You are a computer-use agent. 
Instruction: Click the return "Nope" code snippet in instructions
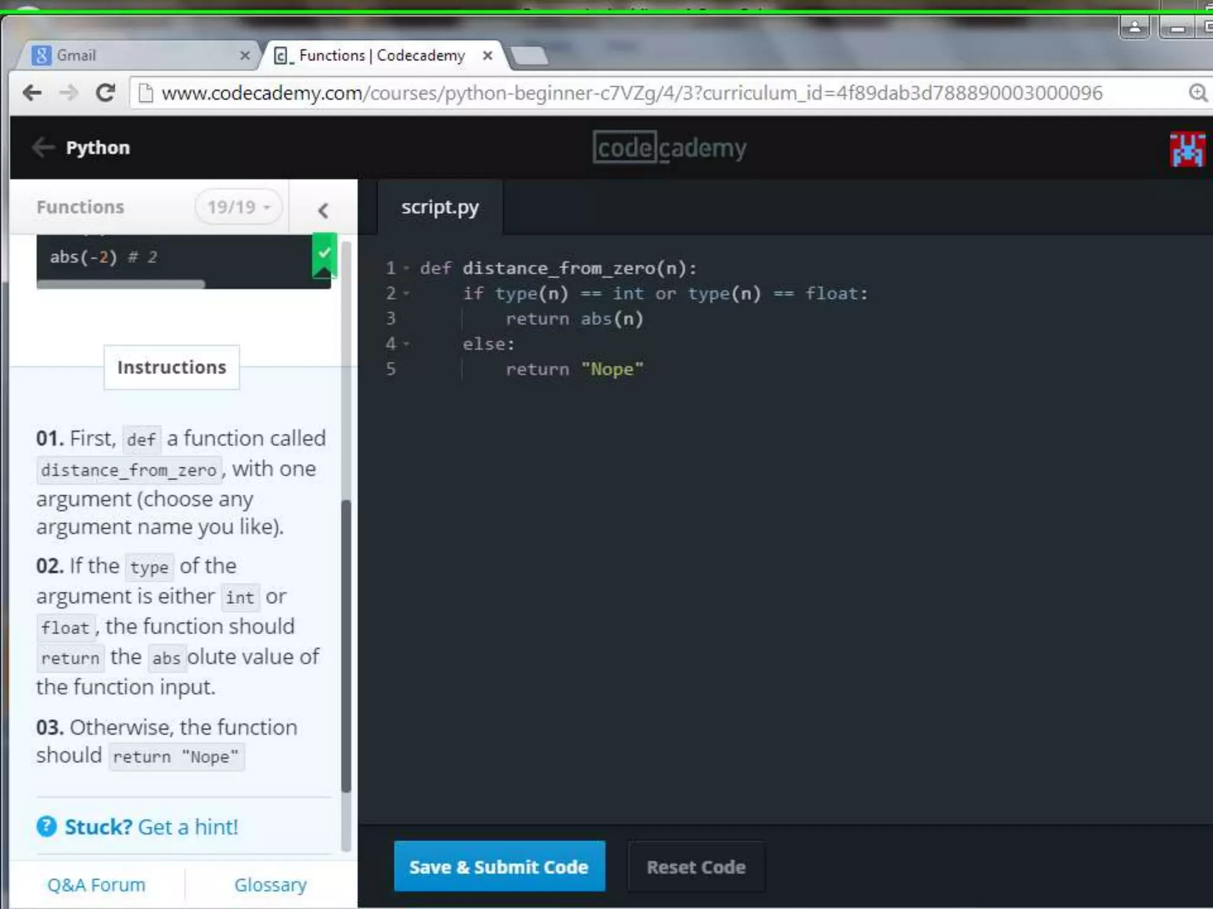pos(176,757)
